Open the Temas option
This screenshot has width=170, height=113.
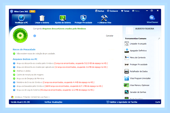(125, 11)
